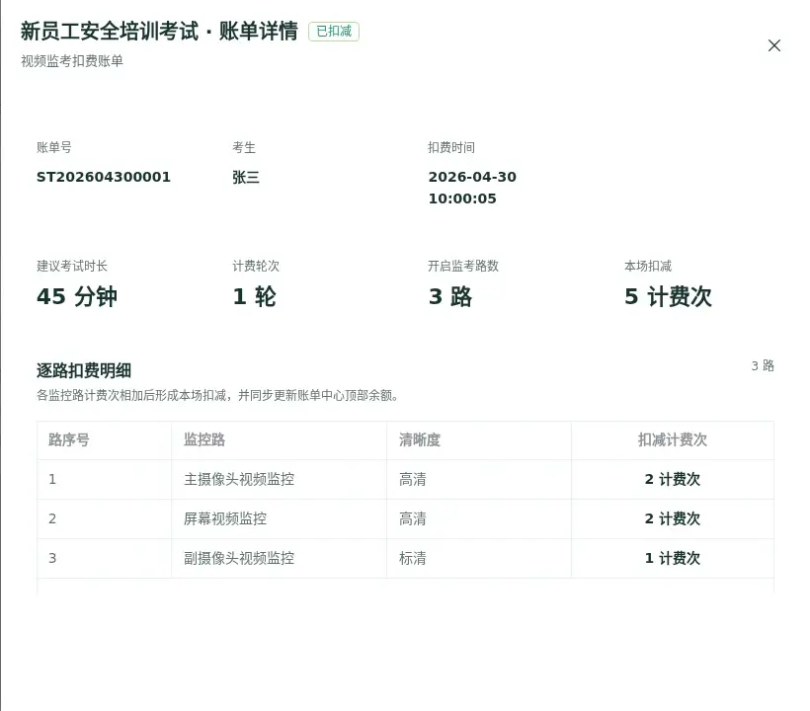The image size is (810, 711).
Task: Click the 开启监考路数 label
Action: (463, 266)
